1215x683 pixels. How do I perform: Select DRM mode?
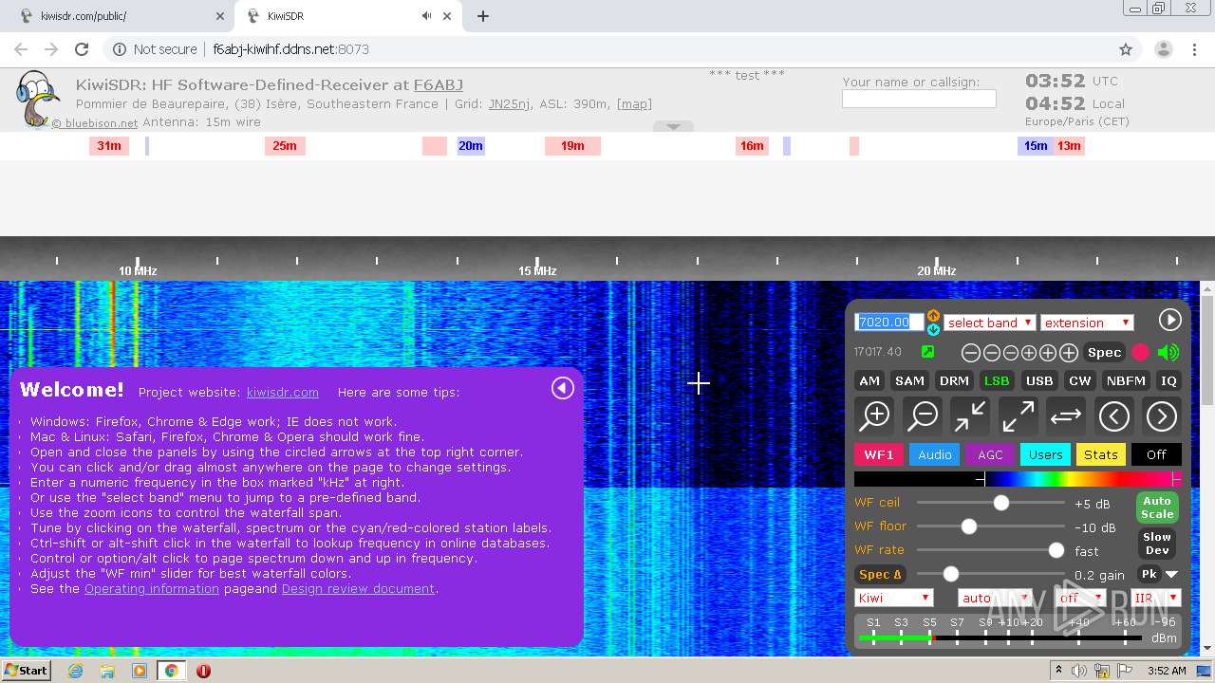point(954,380)
